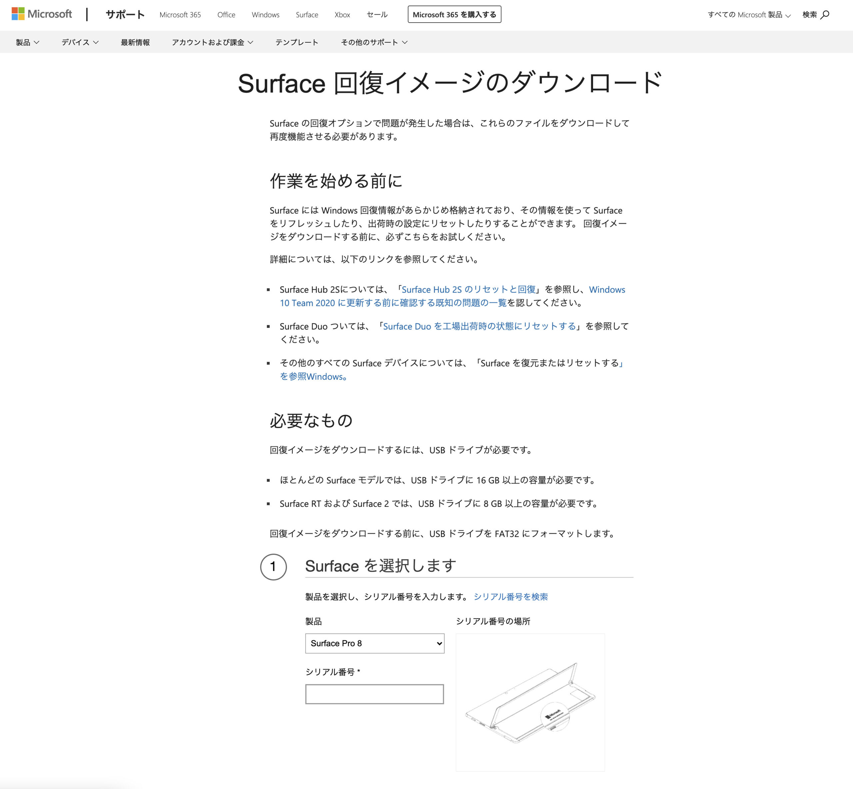This screenshot has height=789, width=853.
Task: Click the Surface 回復イメージのダウンロード heading
Action: tap(450, 83)
